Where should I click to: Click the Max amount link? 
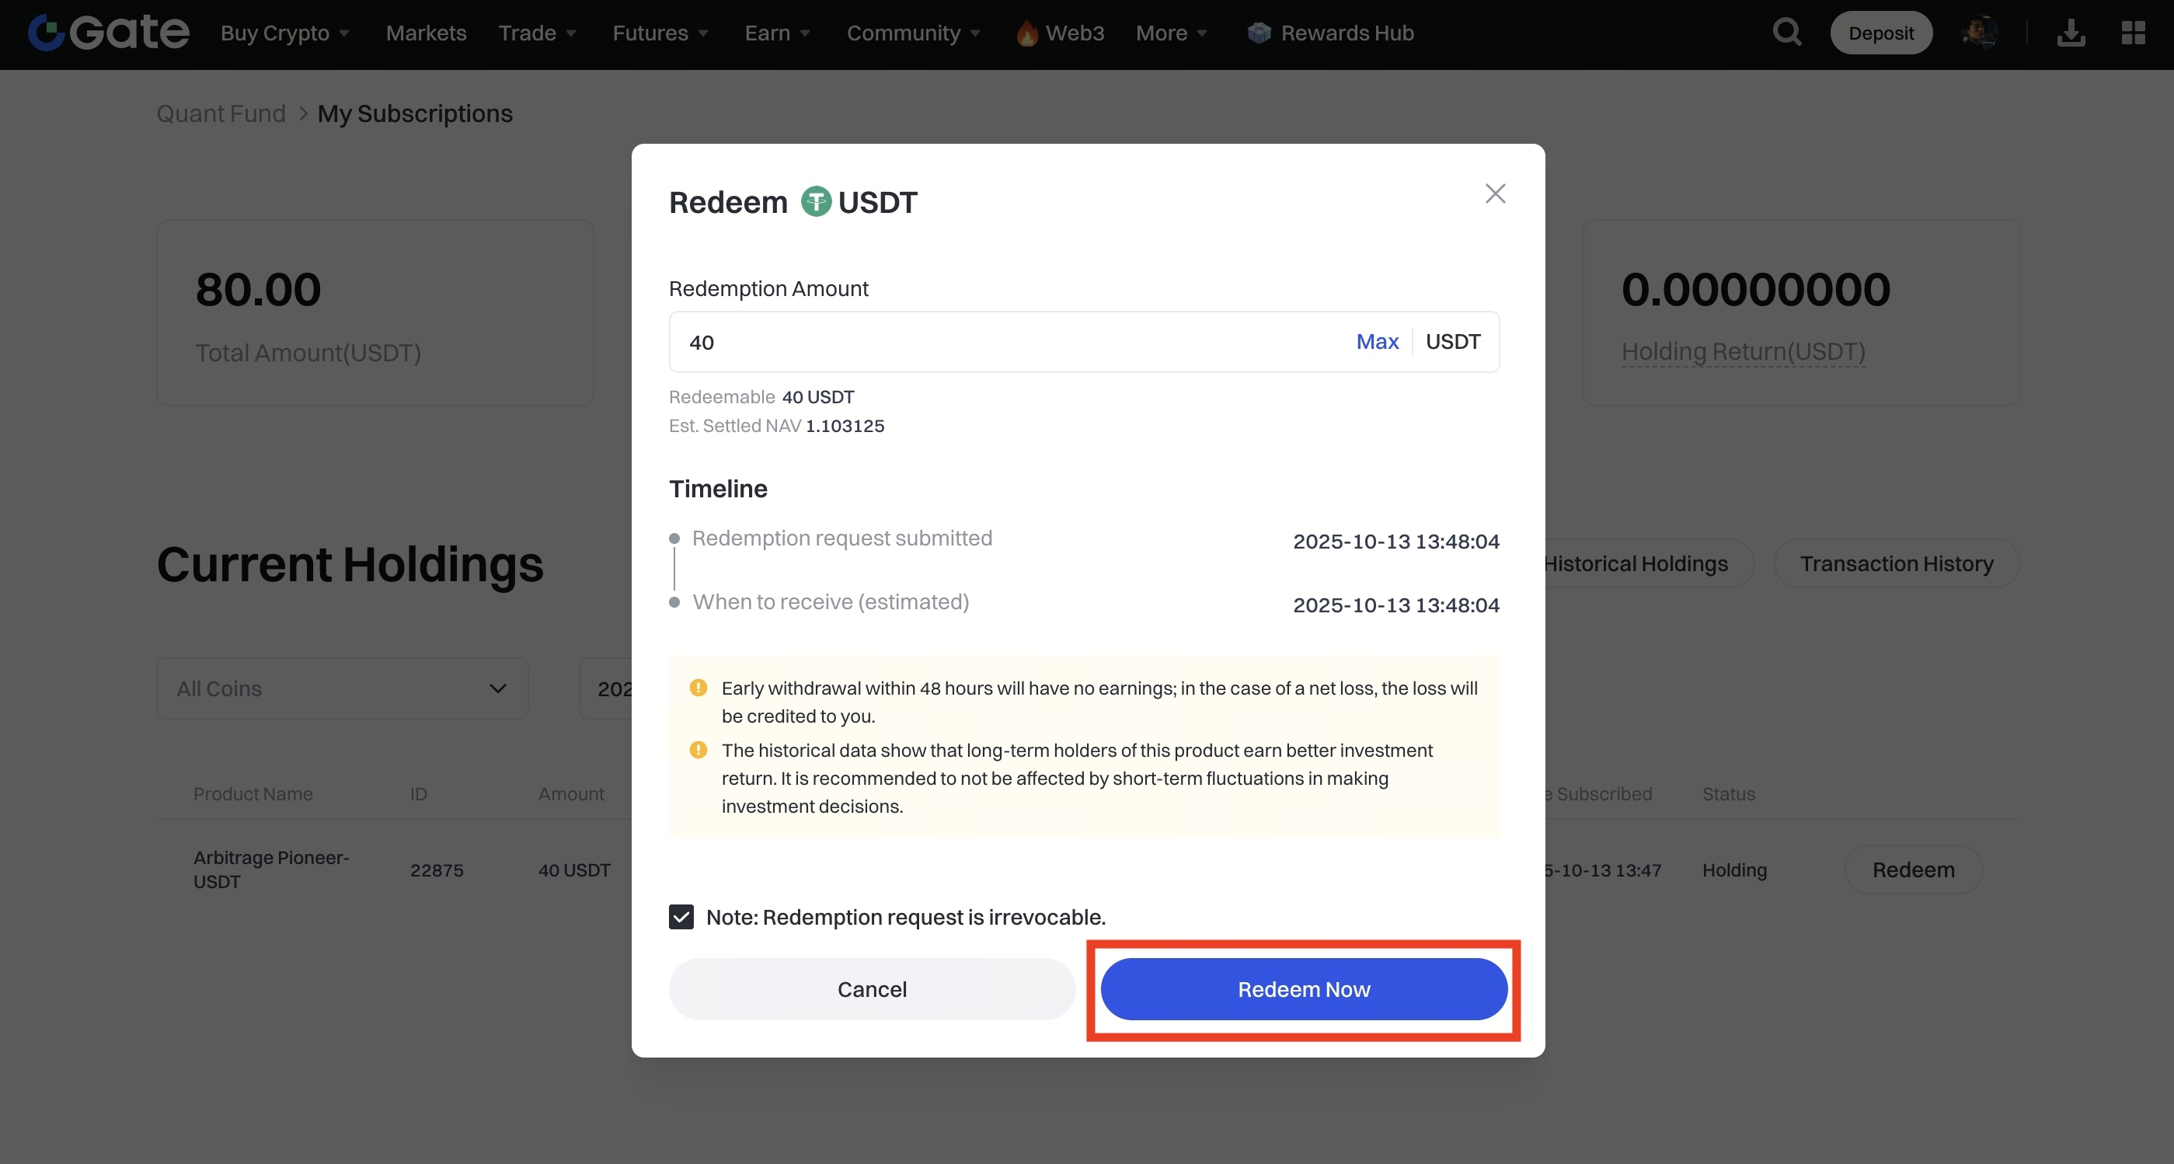tap(1377, 341)
